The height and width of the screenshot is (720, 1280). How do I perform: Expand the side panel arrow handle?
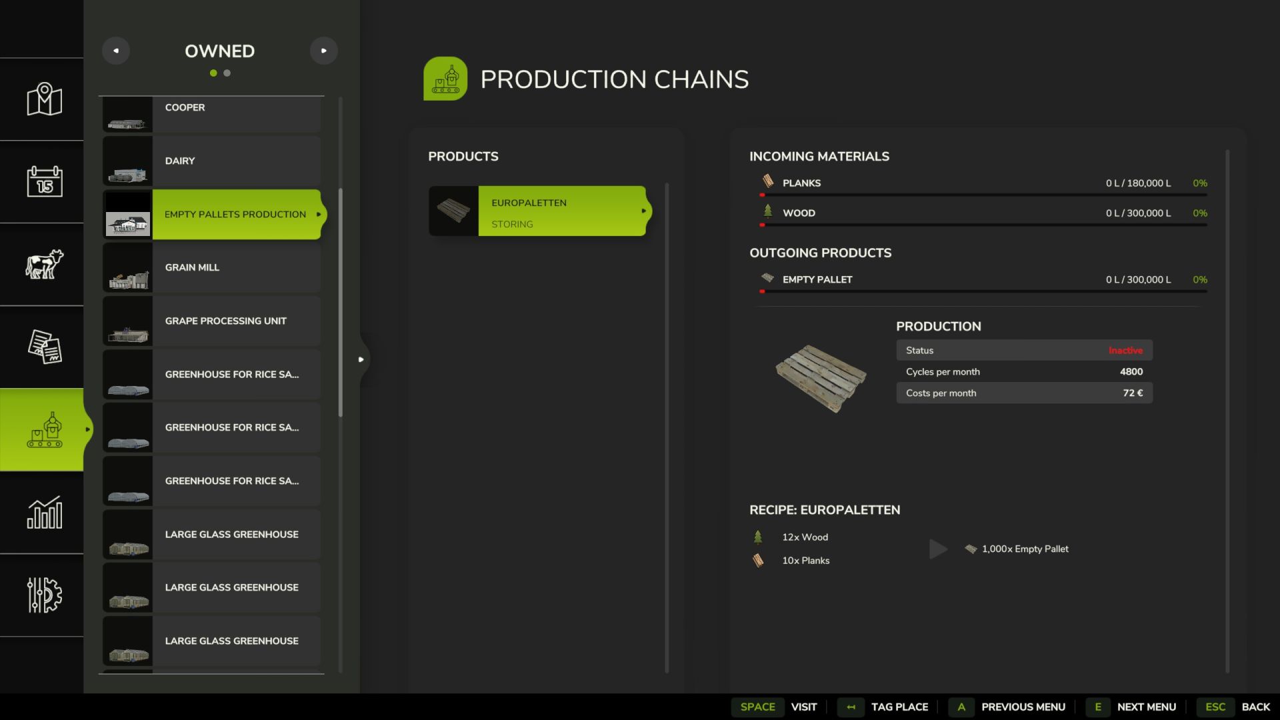pyautogui.click(x=361, y=359)
